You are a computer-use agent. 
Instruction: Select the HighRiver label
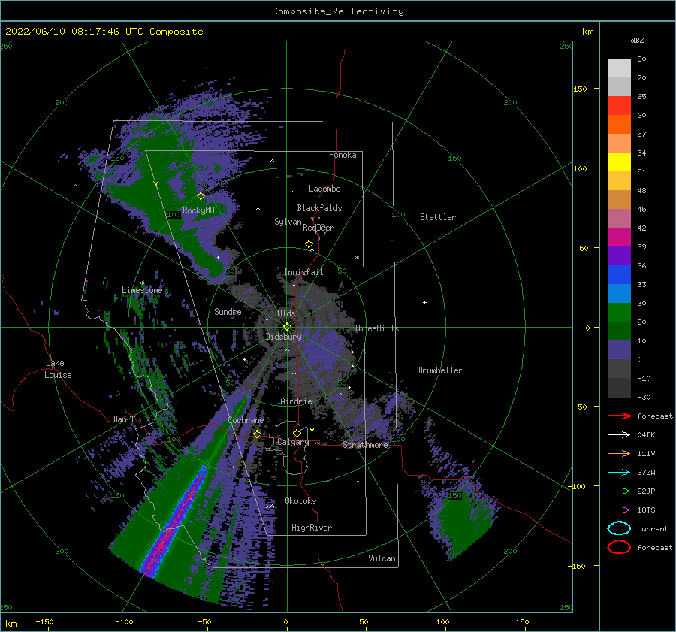coord(312,528)
